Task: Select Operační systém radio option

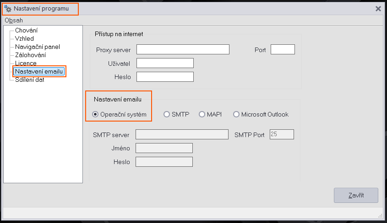Action: click(x=95, y=115)
